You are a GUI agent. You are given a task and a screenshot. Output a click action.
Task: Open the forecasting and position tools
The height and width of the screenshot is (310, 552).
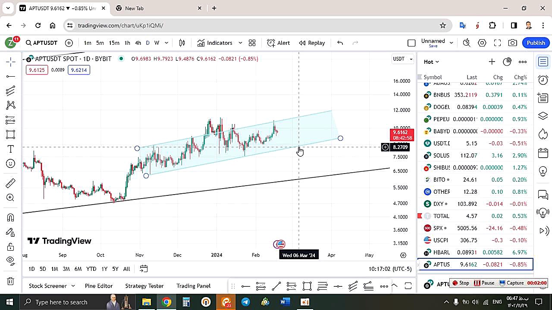[x=11, y=120]
